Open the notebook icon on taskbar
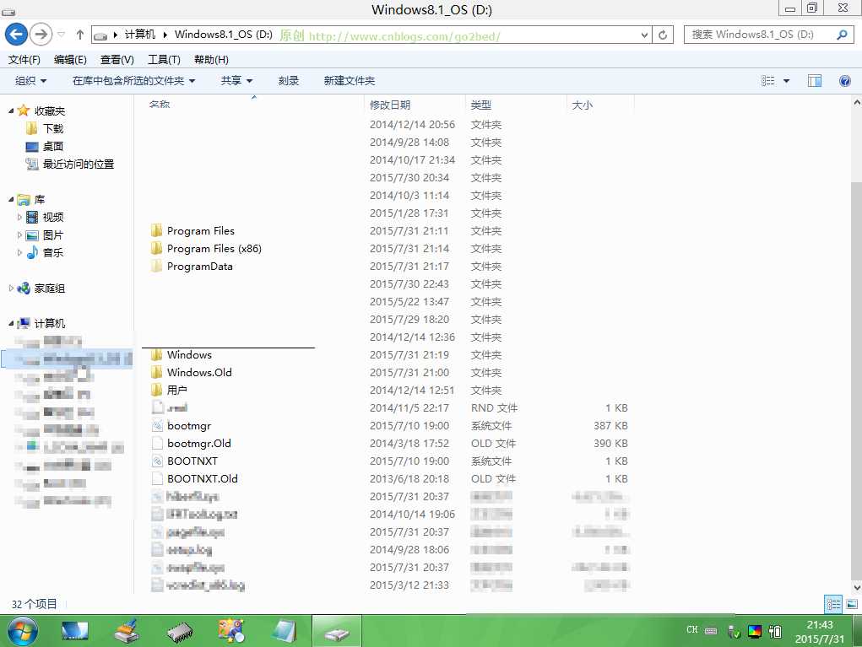The image size is (862, 647). click(x=285, y=631)
